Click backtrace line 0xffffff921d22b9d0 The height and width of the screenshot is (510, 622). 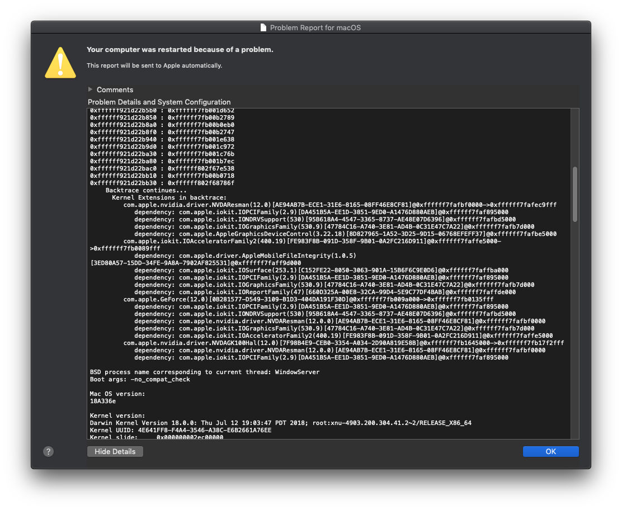click(x=162, y=147)
